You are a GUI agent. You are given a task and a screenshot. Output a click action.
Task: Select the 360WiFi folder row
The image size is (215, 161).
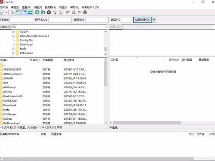(52, 78)
